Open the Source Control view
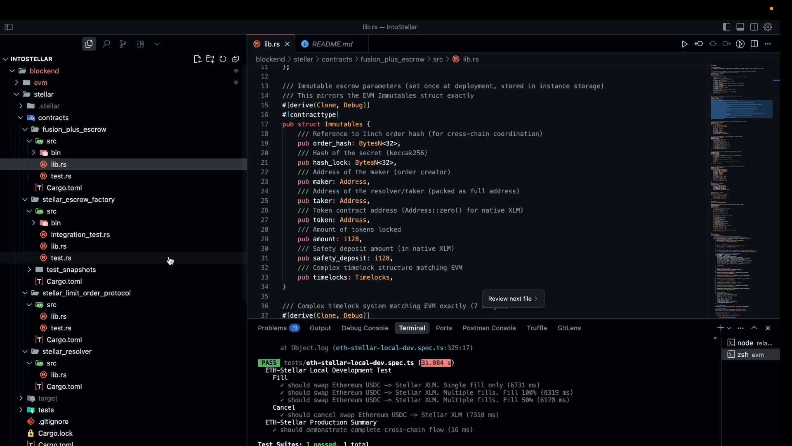This screenshot has width=792, height=446. point(123,44)
